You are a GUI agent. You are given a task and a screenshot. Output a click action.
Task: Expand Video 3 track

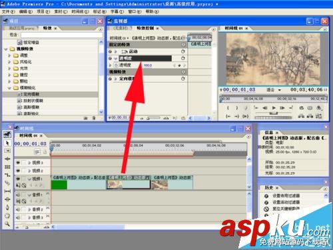click(x=29, y=163)
